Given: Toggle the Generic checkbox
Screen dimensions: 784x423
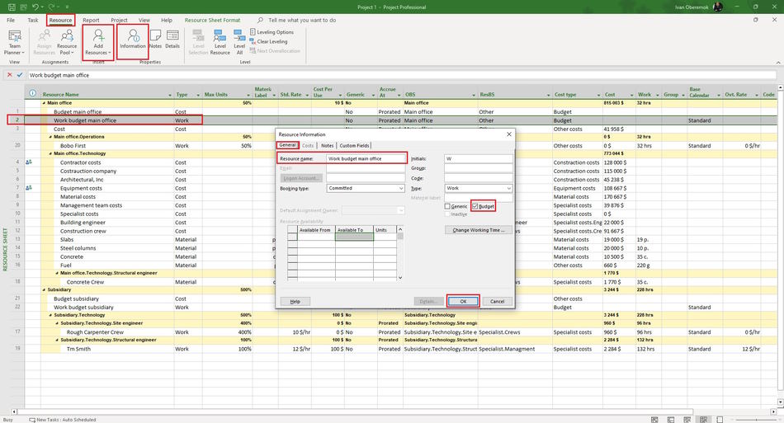Looking at the screenshot, I should (447, 206).
